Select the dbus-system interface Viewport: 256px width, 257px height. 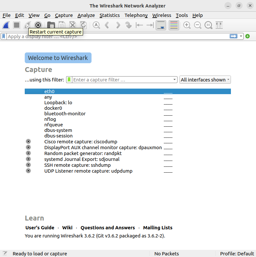click(128, 130)
